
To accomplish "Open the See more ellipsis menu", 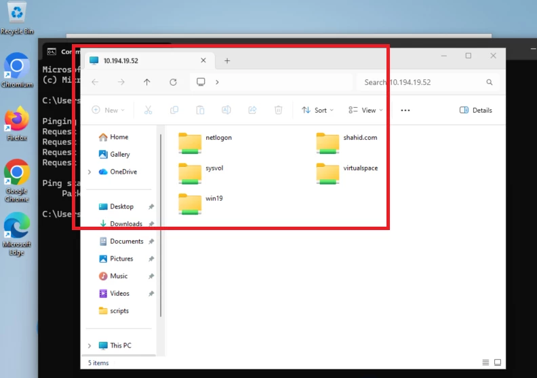I will point(405,110).
